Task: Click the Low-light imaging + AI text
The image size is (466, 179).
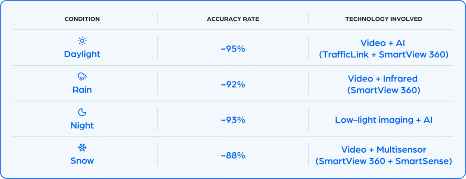Action: (384, 120)
